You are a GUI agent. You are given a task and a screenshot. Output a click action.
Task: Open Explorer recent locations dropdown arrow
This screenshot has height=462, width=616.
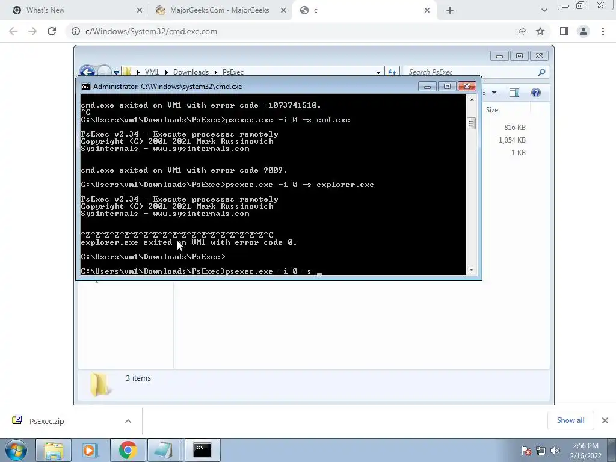(116, 72)
